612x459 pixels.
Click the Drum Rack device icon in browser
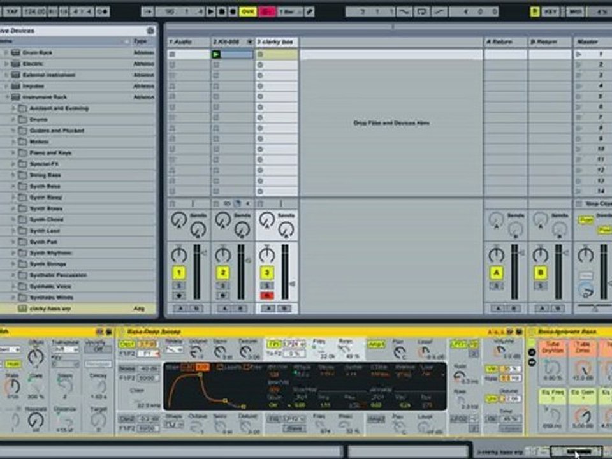(x=15, y=53)
